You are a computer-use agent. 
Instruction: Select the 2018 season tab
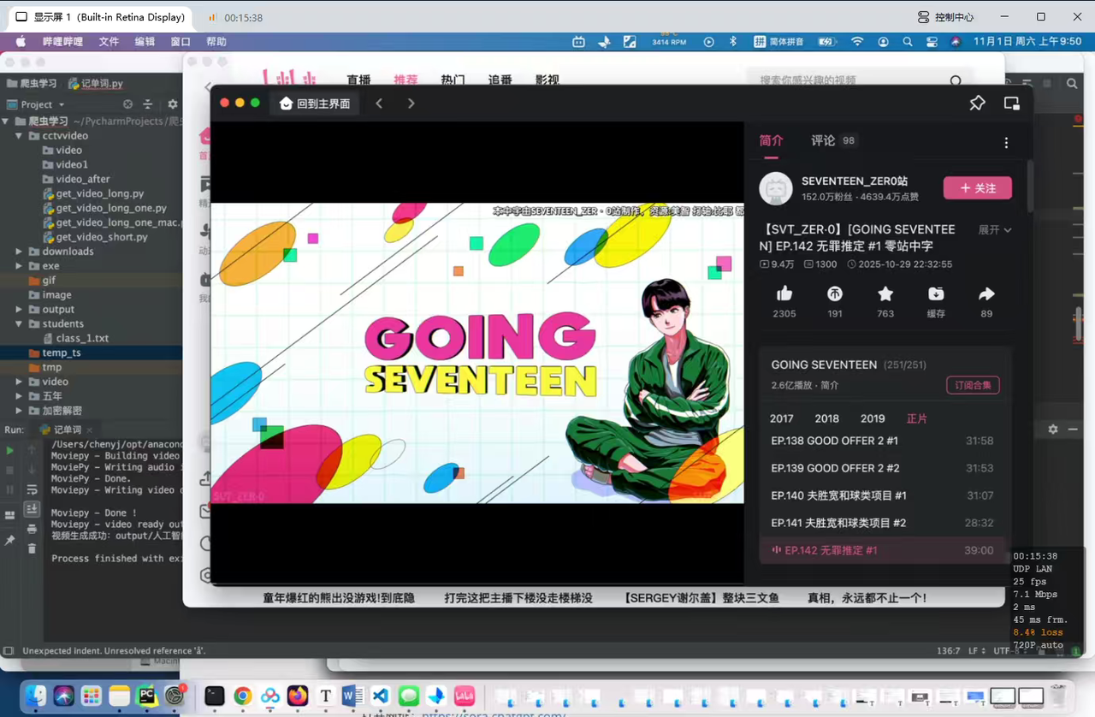827,418
